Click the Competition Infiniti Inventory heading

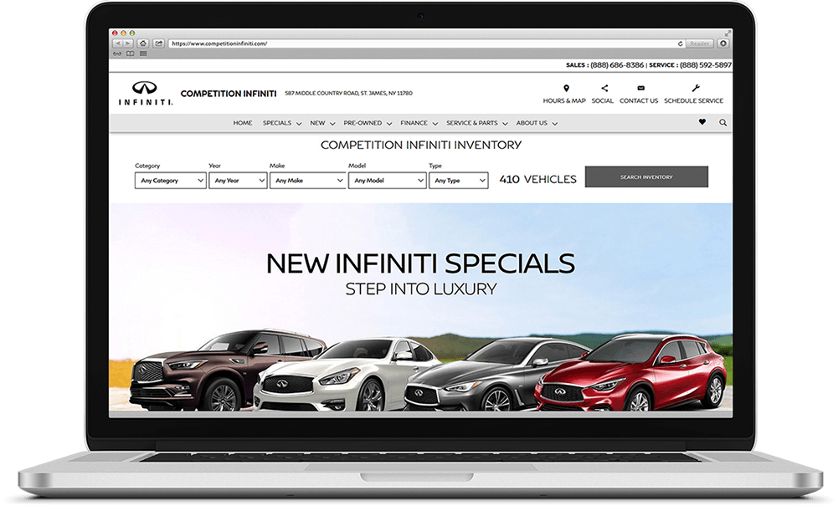(421, 146)
